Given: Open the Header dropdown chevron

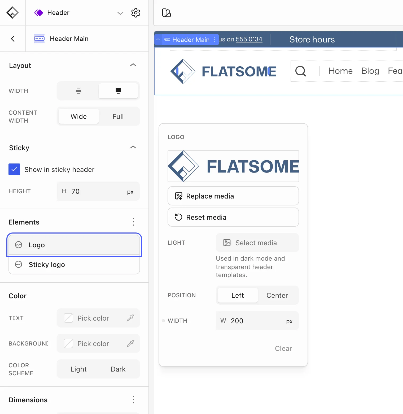Looking at the screenshot, I should [x=120, y=13].
